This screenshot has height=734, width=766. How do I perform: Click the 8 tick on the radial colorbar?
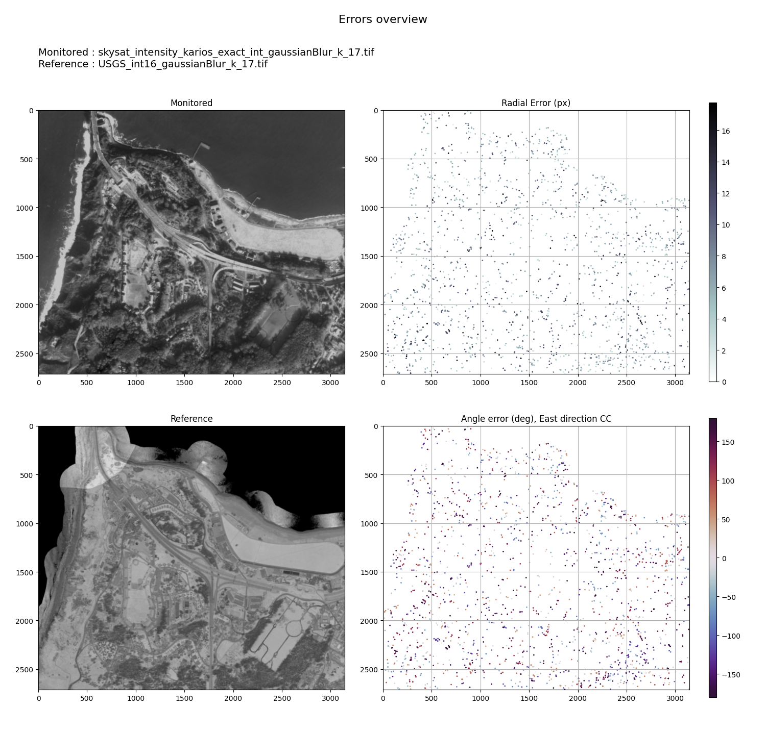point(724,257)
